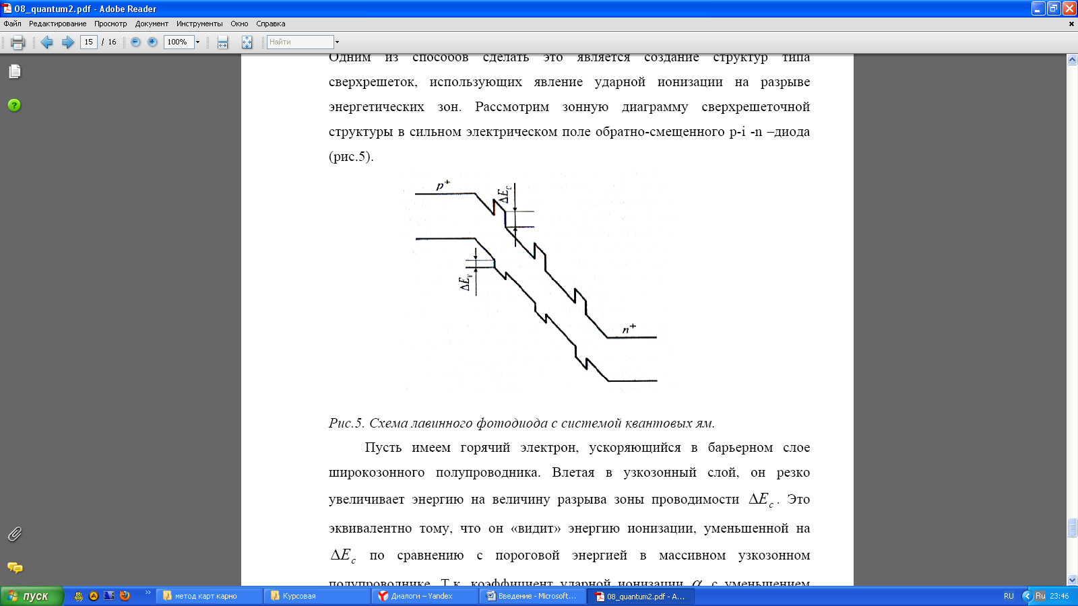The height and width of the screenshot is (606, 1078).
Task: Open the Файл menu
Action: coord(12,24)
